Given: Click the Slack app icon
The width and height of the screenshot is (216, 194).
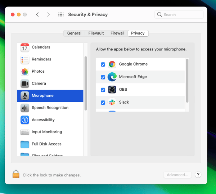Looking at the screenshot, I should point(112,102).
